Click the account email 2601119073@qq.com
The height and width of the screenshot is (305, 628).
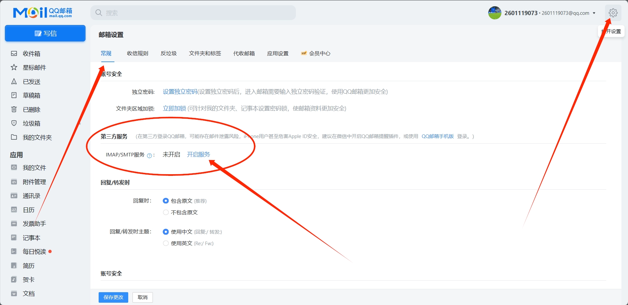pos(565,13)
